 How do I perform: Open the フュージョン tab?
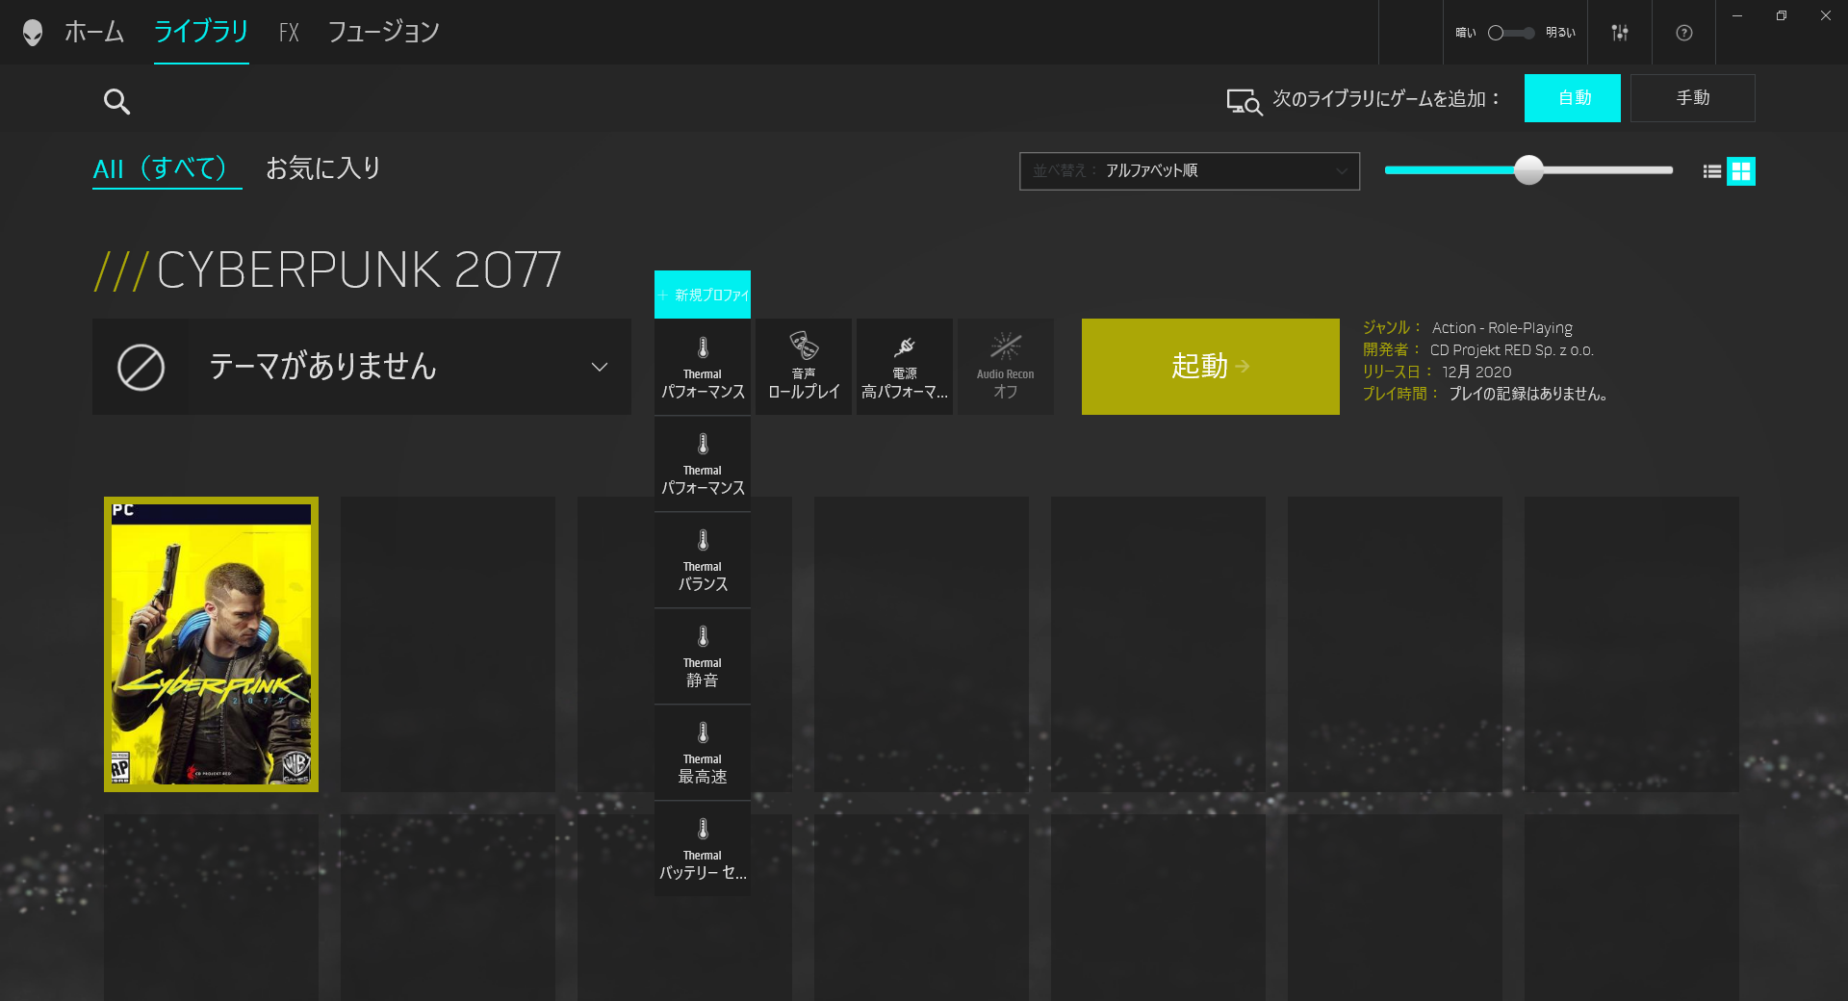click(383, 32)
